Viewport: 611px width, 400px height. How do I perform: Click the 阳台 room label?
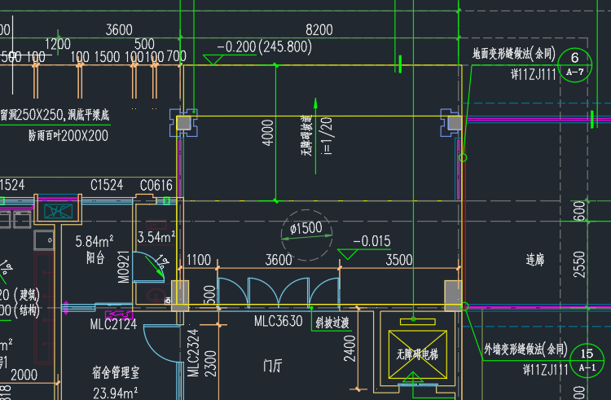(95, 257)
